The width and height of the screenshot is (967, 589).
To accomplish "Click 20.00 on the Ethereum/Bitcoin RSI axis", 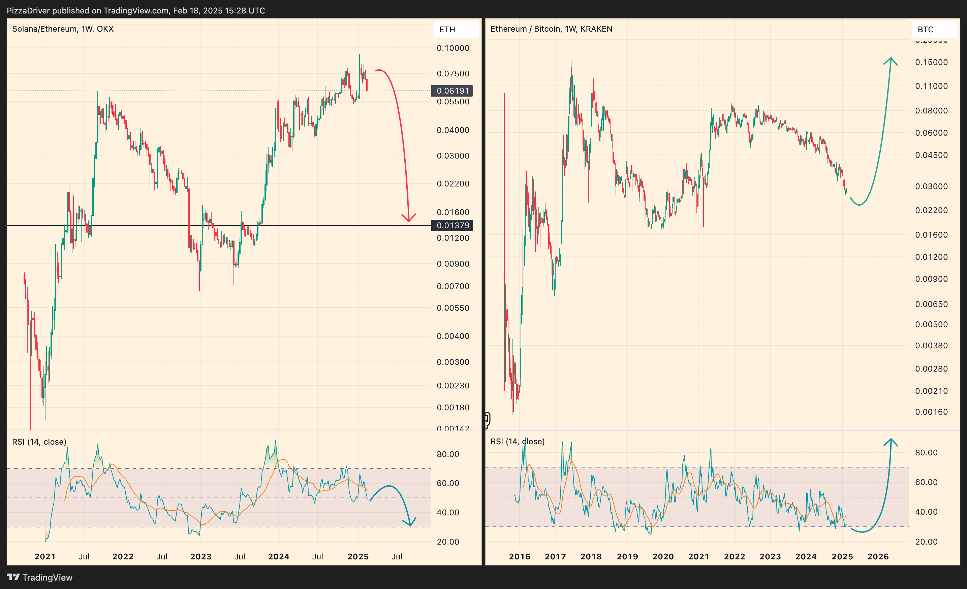I will pos(926,542).
